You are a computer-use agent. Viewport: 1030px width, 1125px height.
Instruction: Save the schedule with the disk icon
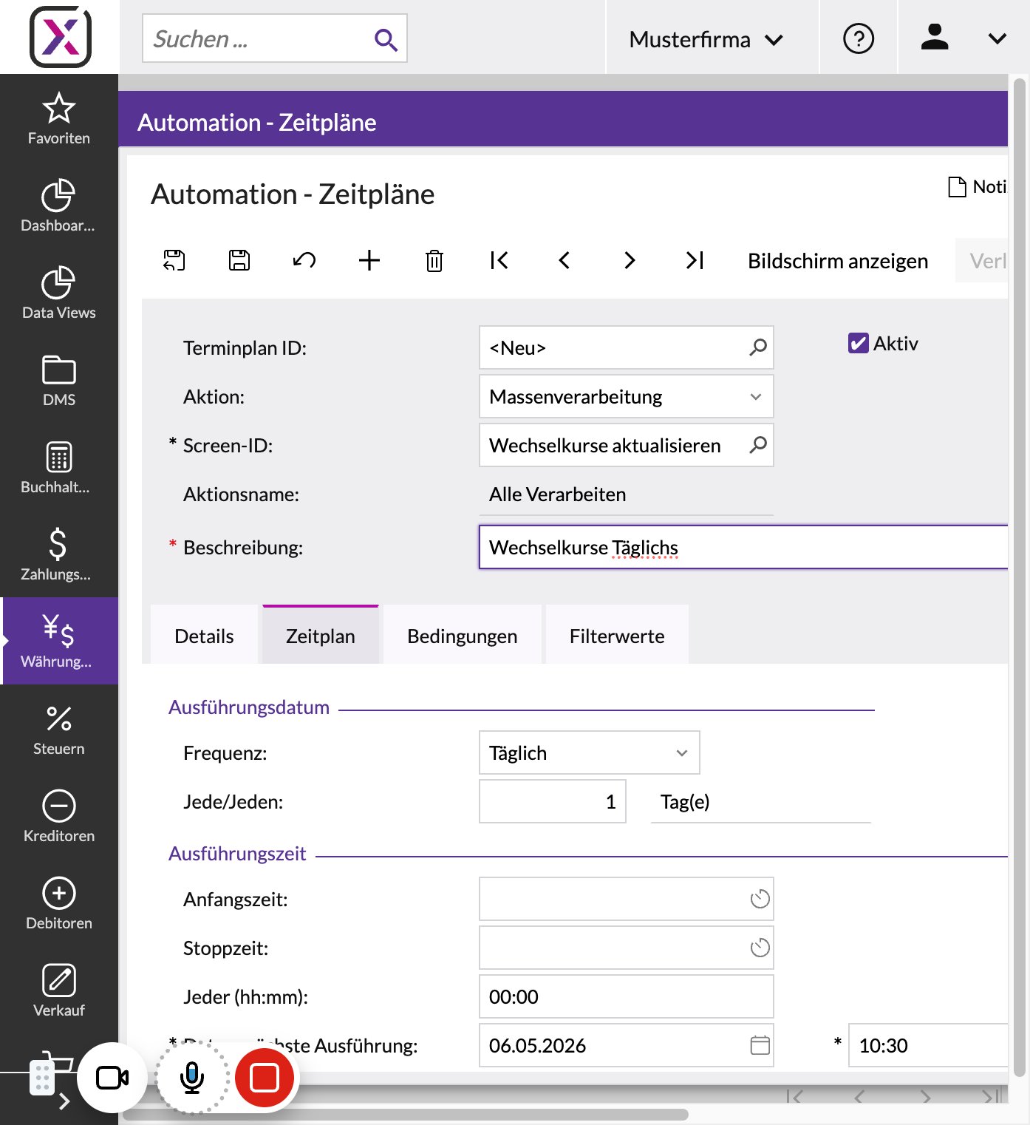pyautogui.click(x=239, y=260)
